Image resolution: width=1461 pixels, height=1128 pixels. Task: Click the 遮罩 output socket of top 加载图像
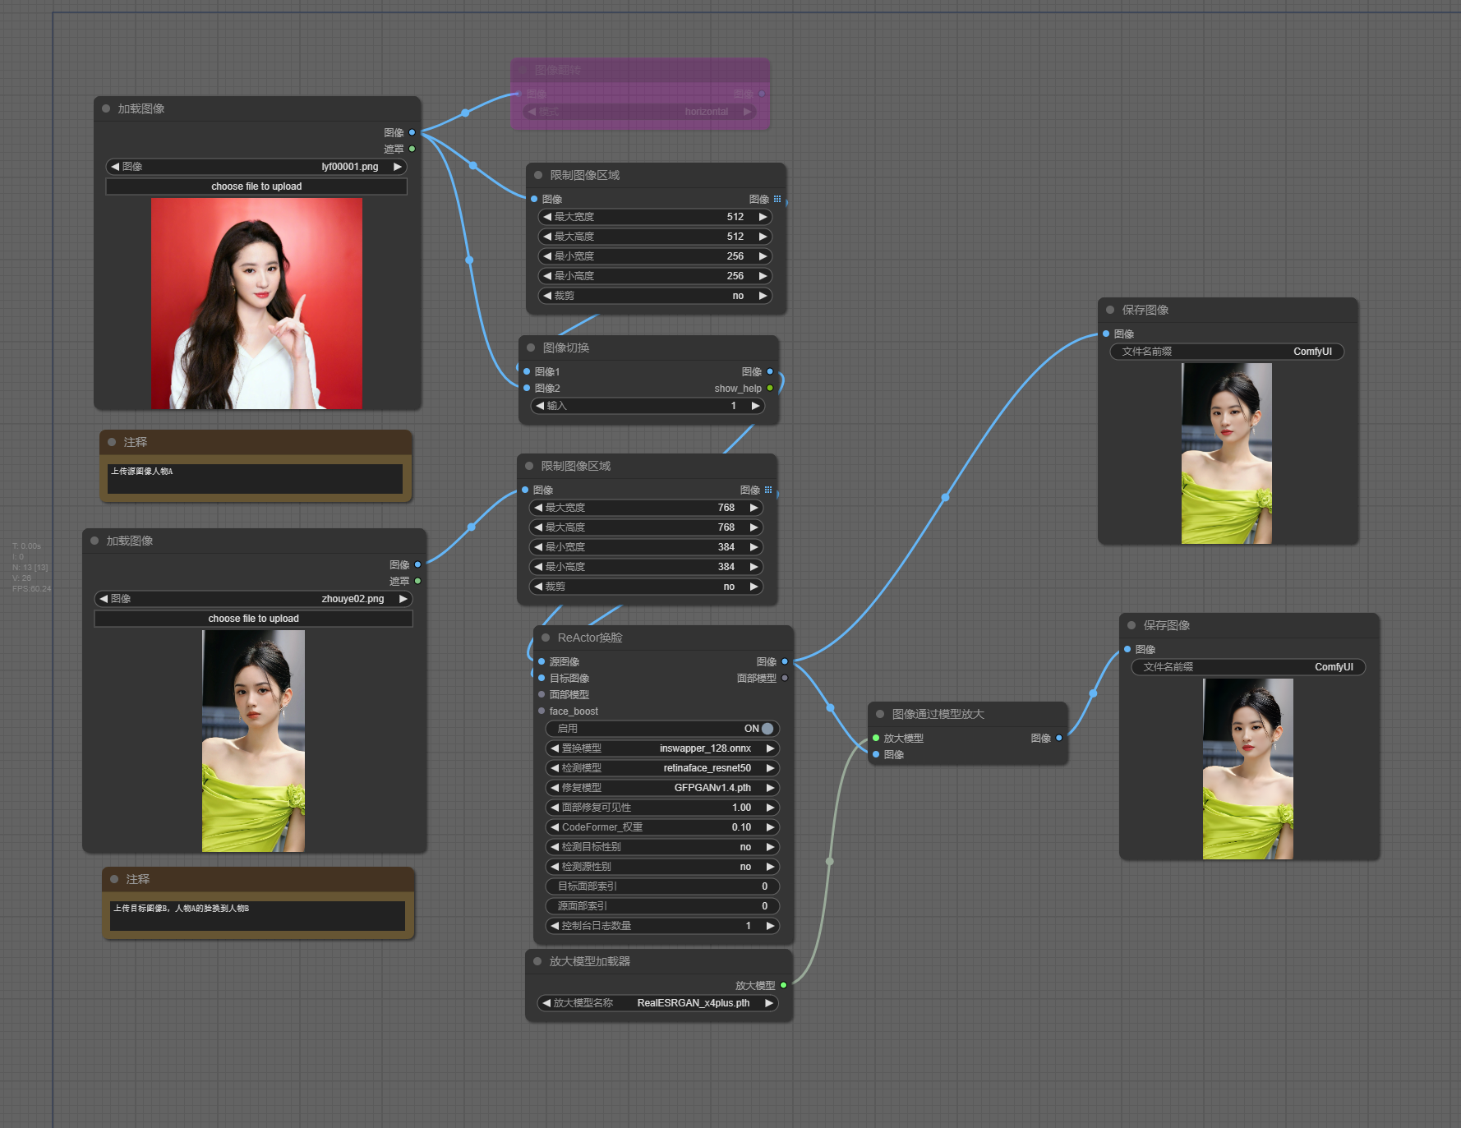(x=412, y=149)
